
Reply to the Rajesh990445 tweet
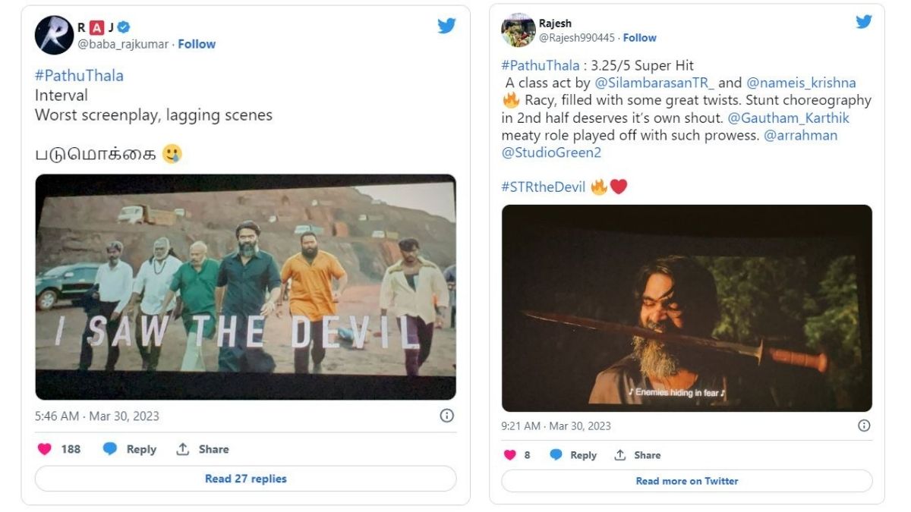click(573, 455)
